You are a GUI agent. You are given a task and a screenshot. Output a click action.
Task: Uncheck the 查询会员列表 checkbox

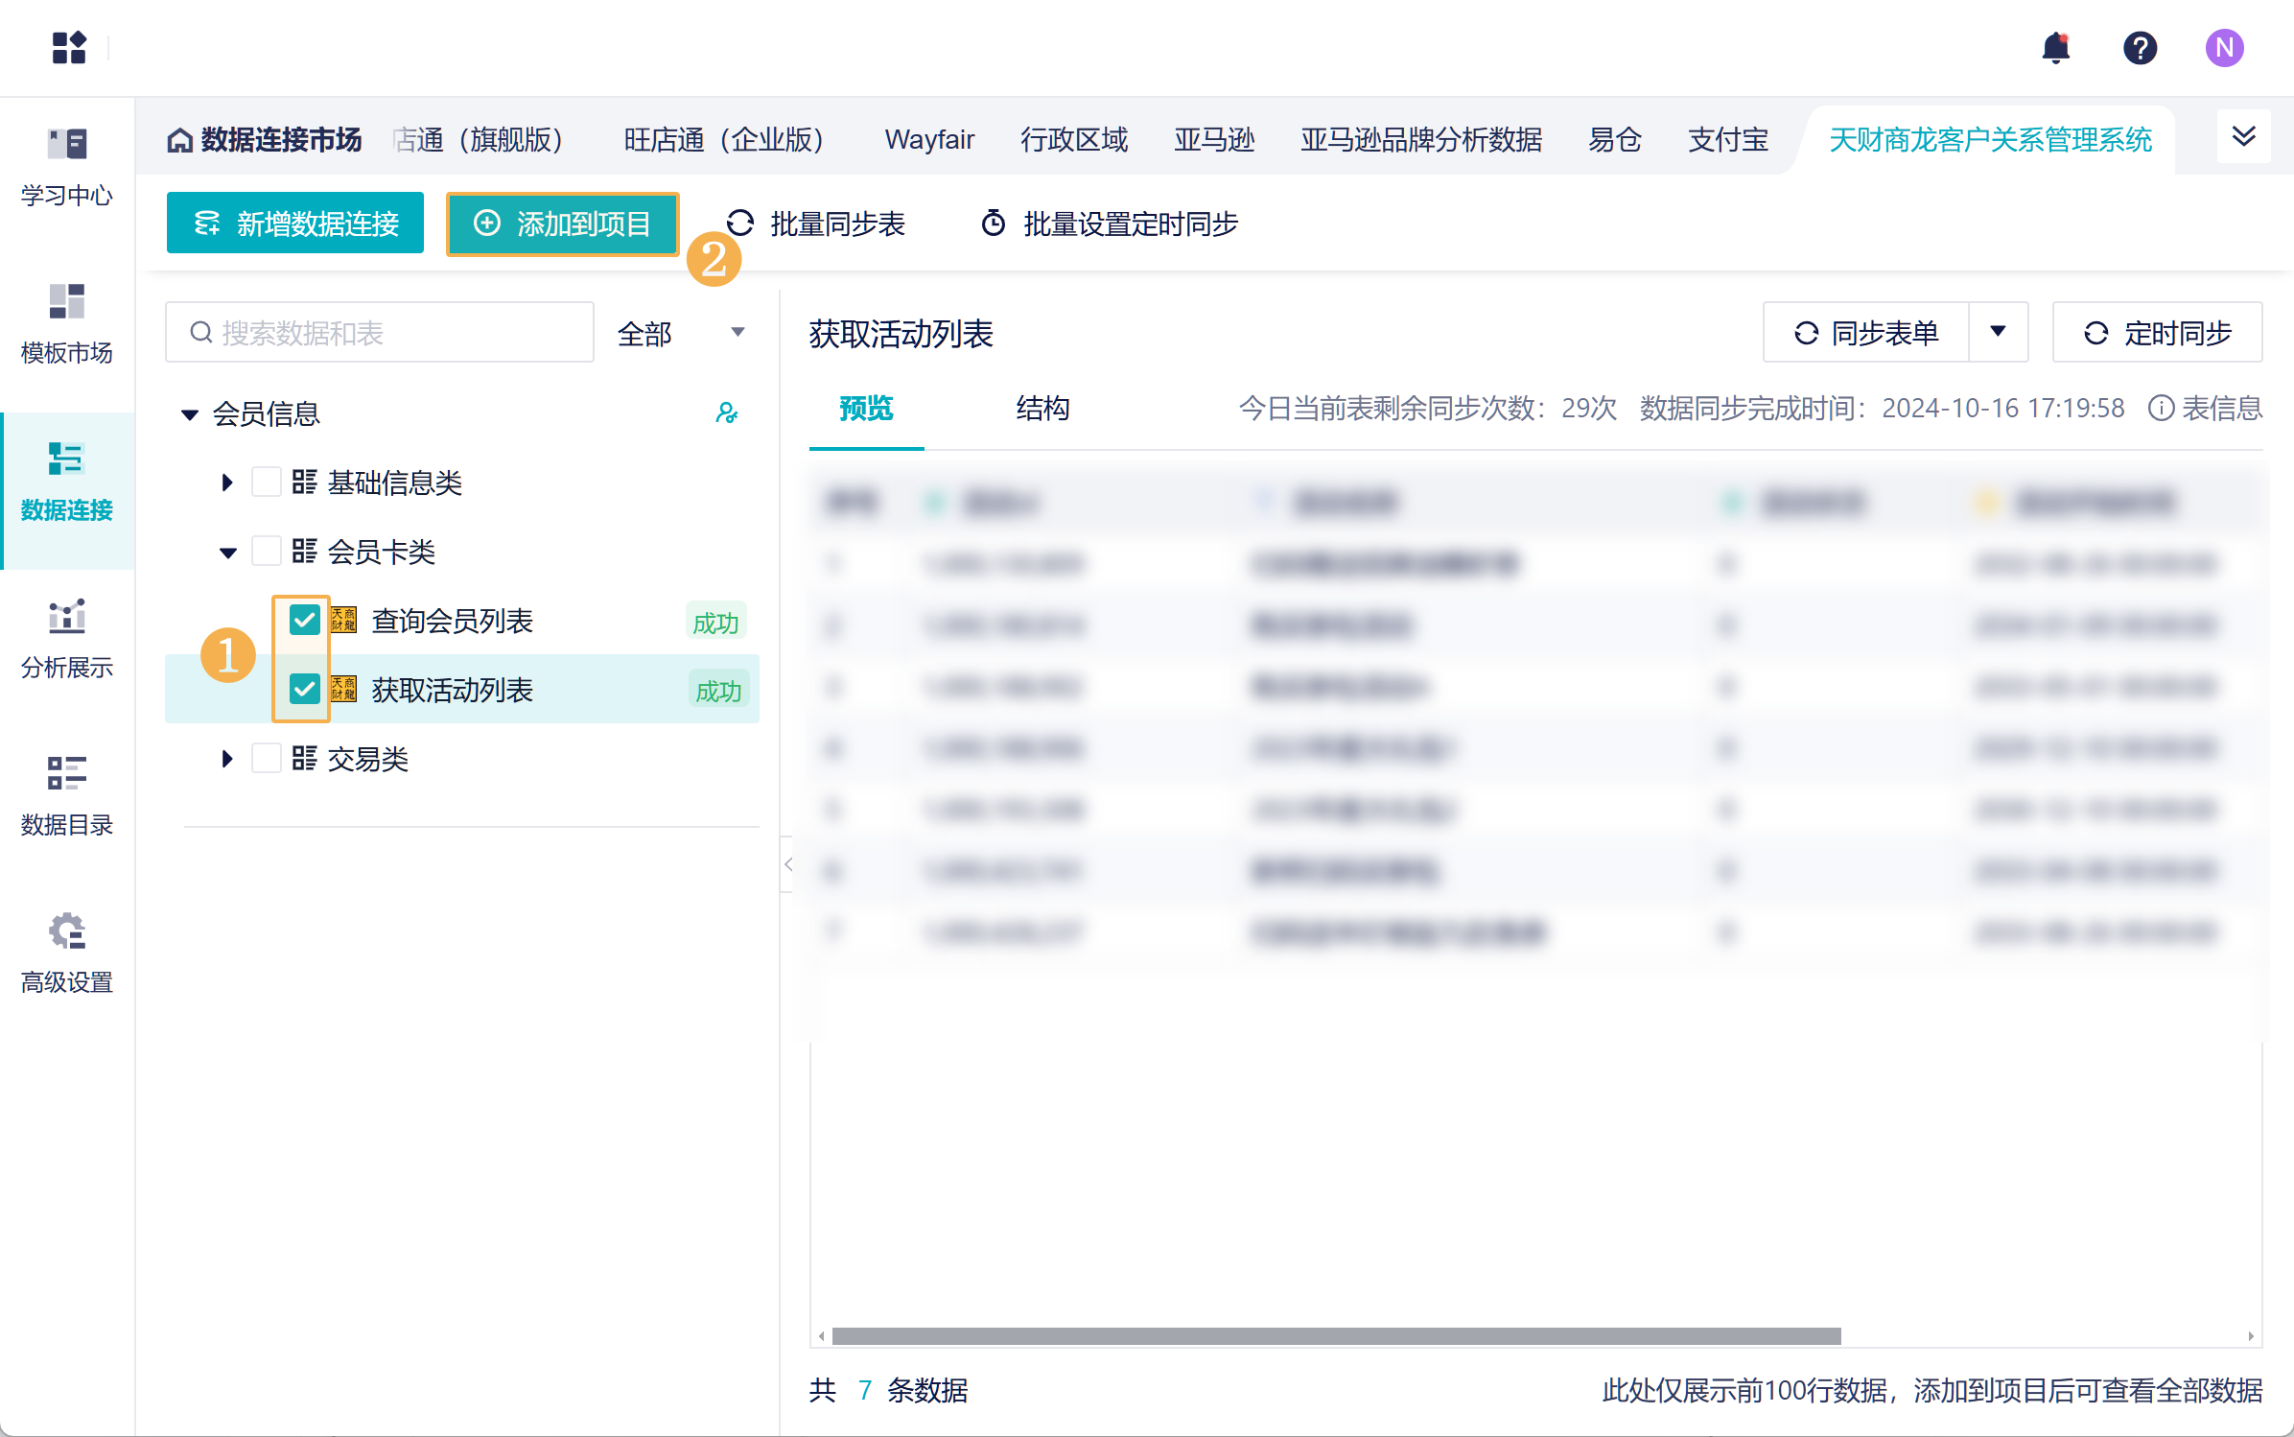coord(304,621)
